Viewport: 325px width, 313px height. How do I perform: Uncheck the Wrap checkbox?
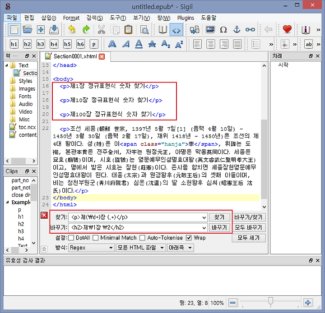[x=189, y=238]
